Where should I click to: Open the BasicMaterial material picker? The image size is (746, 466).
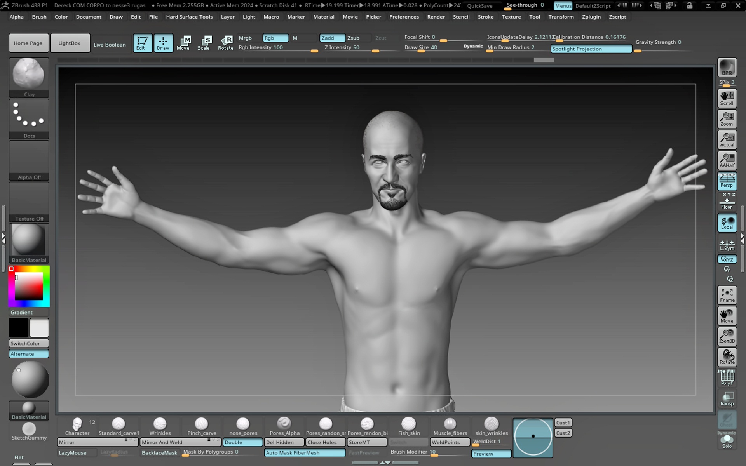[29, 243]
